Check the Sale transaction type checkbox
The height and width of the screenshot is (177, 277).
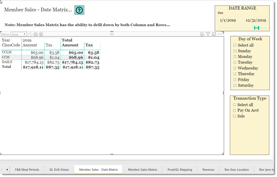point(234,116)
